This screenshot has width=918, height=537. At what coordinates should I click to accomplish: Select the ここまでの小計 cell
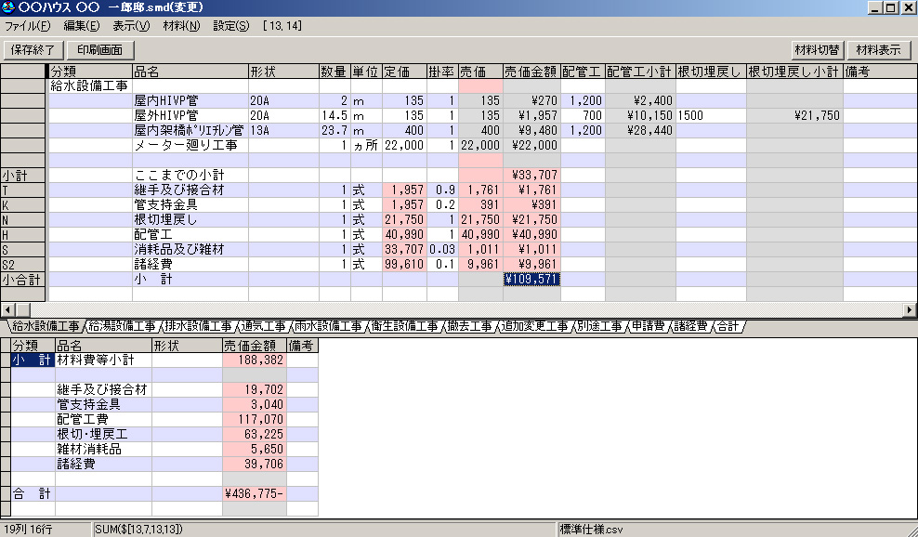(x=190, y=175)
